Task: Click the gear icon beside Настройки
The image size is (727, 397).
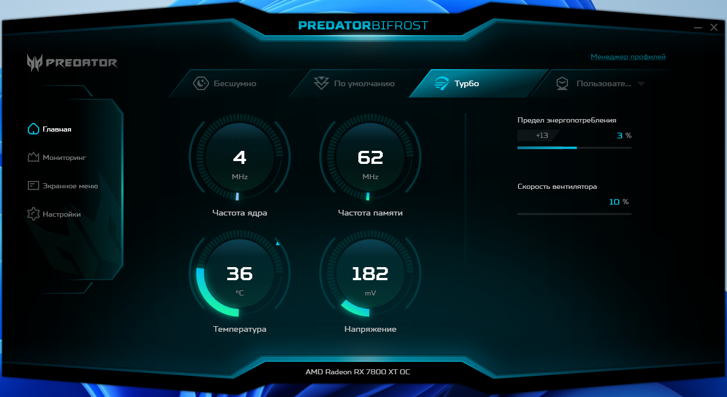Action: (34, 214)
